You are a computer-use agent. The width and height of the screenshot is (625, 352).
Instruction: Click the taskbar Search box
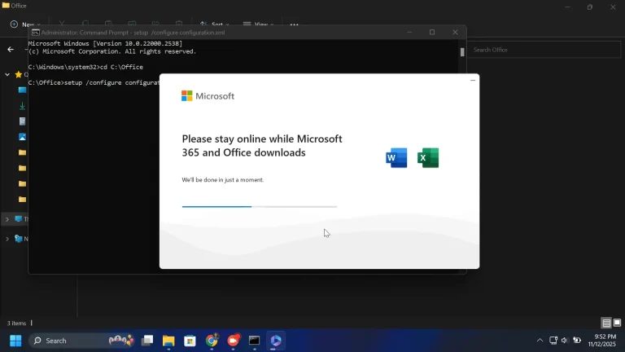(81, 341)
